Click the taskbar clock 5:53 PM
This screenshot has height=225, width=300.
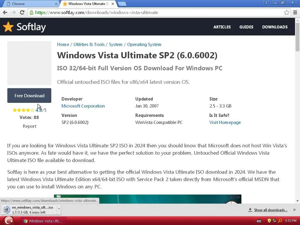pyautogui.click(x=291, y=221)
